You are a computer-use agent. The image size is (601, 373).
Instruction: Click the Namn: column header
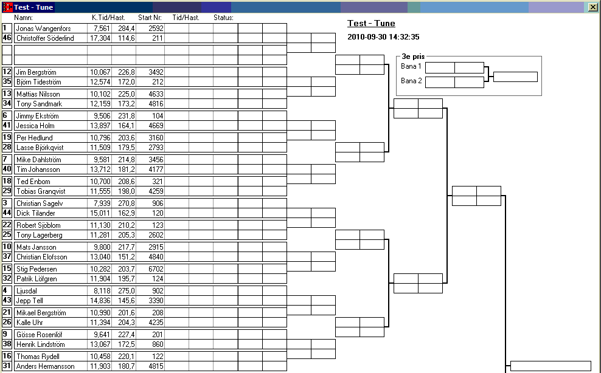[23, 18]
